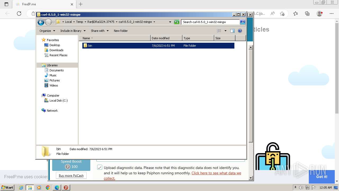Click the Rar$DRa3224.37475 breadcrumb
Viewport: 339px width, 191px height.
101,22
